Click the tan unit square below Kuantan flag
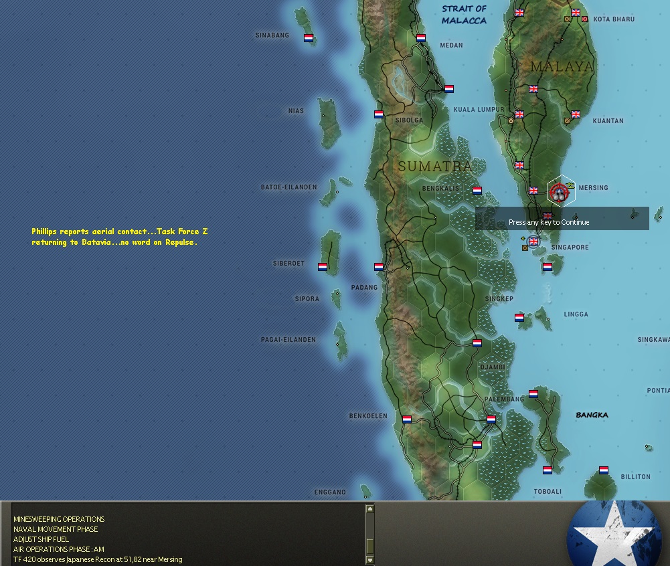The height and width of the screenshot is (566, 670). pos(568,121)
